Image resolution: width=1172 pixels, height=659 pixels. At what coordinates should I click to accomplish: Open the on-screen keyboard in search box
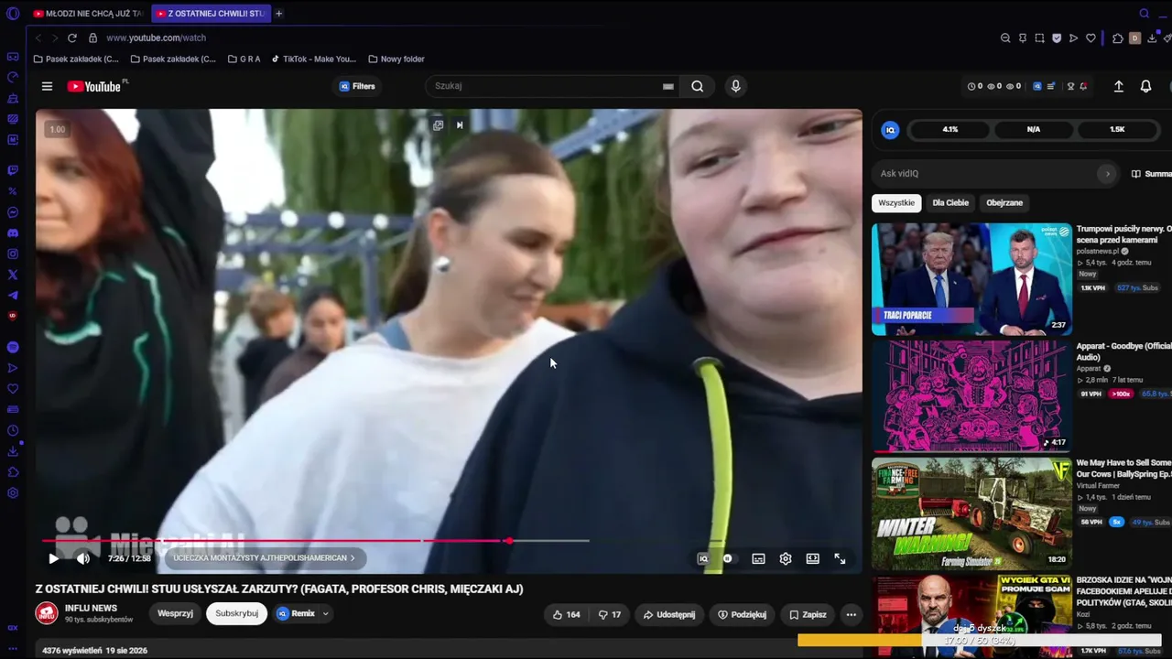pyautogui.click(x=668, y=86)
